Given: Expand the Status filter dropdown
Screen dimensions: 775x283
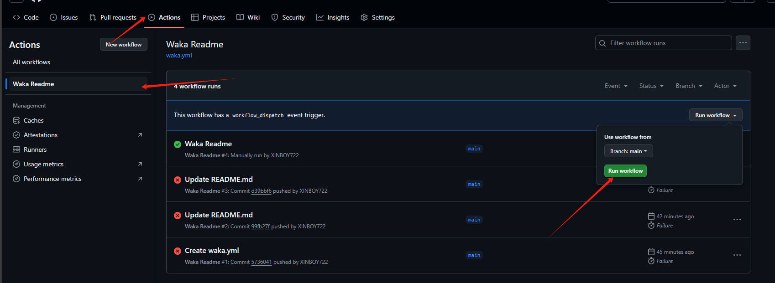Looking at the screenshot, I should click(x=651, y=86).
